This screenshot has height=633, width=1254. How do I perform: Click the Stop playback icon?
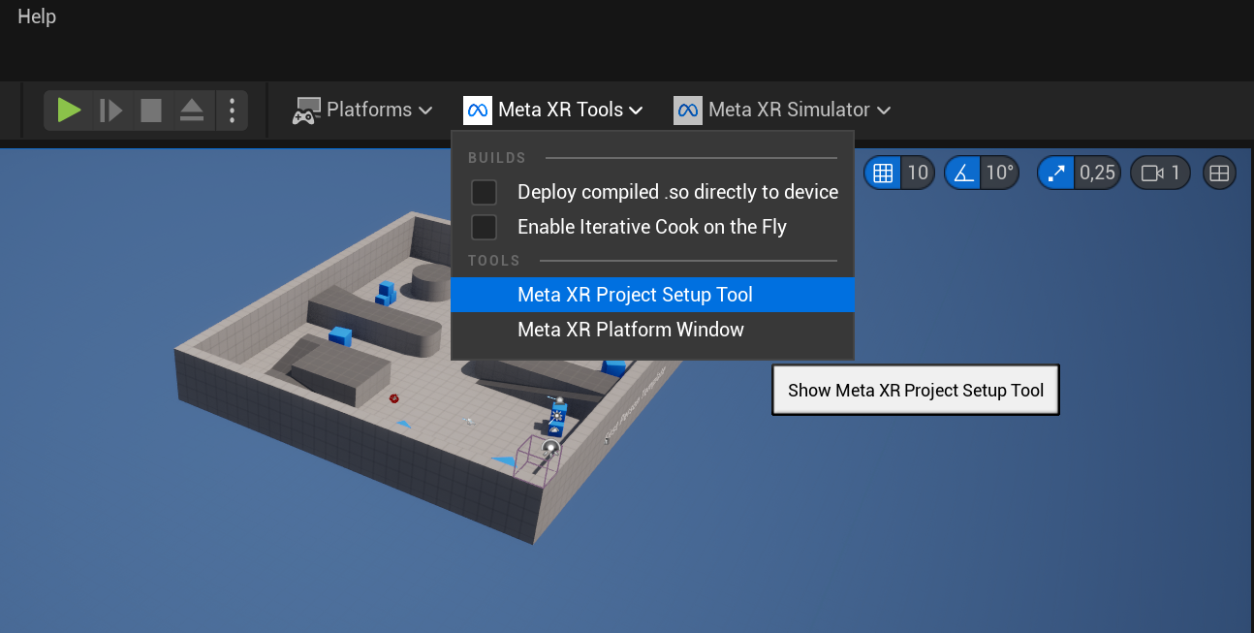[x=150, y=110]
